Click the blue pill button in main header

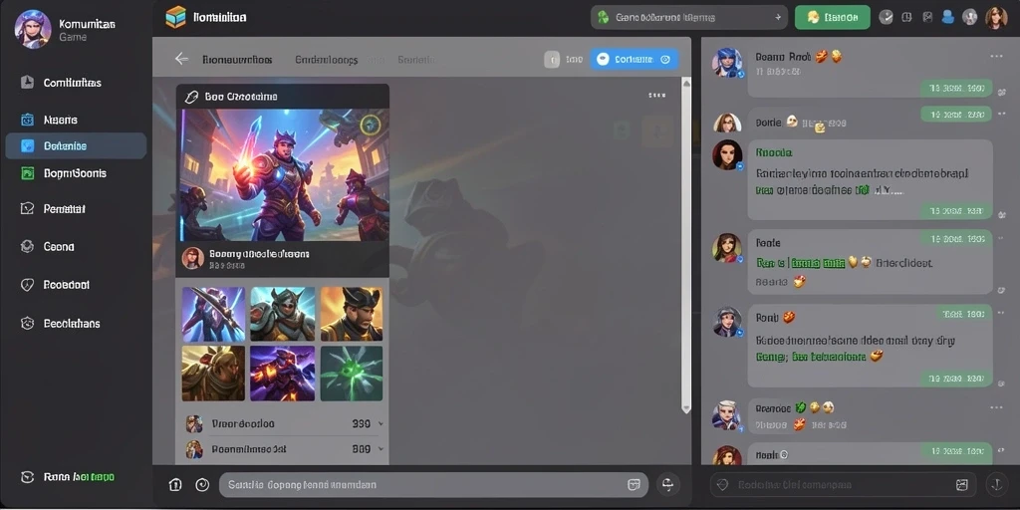[x=635, y=59]
